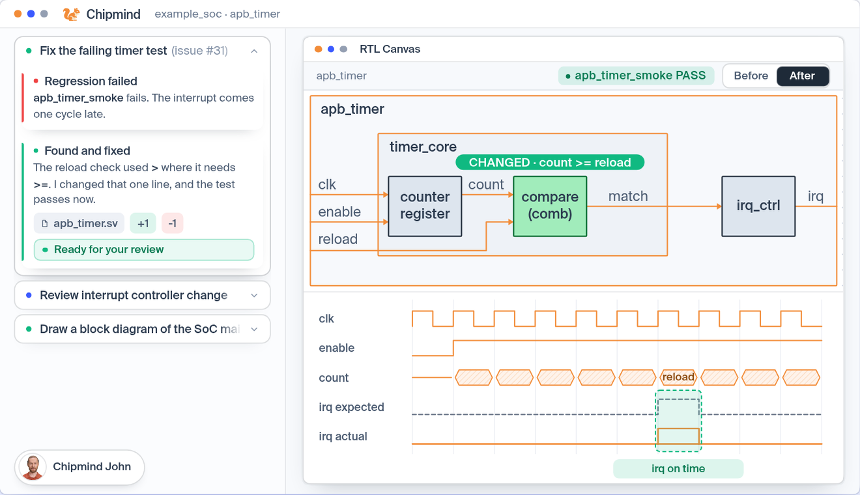Click the Found and fixed heading
Screen dimensions: 860x495
[87, 150]
